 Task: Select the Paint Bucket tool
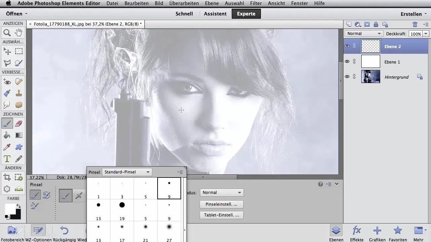7,135
